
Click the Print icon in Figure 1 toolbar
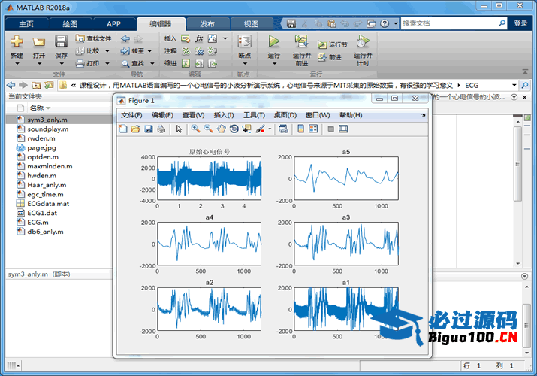[x=161, y=129]
